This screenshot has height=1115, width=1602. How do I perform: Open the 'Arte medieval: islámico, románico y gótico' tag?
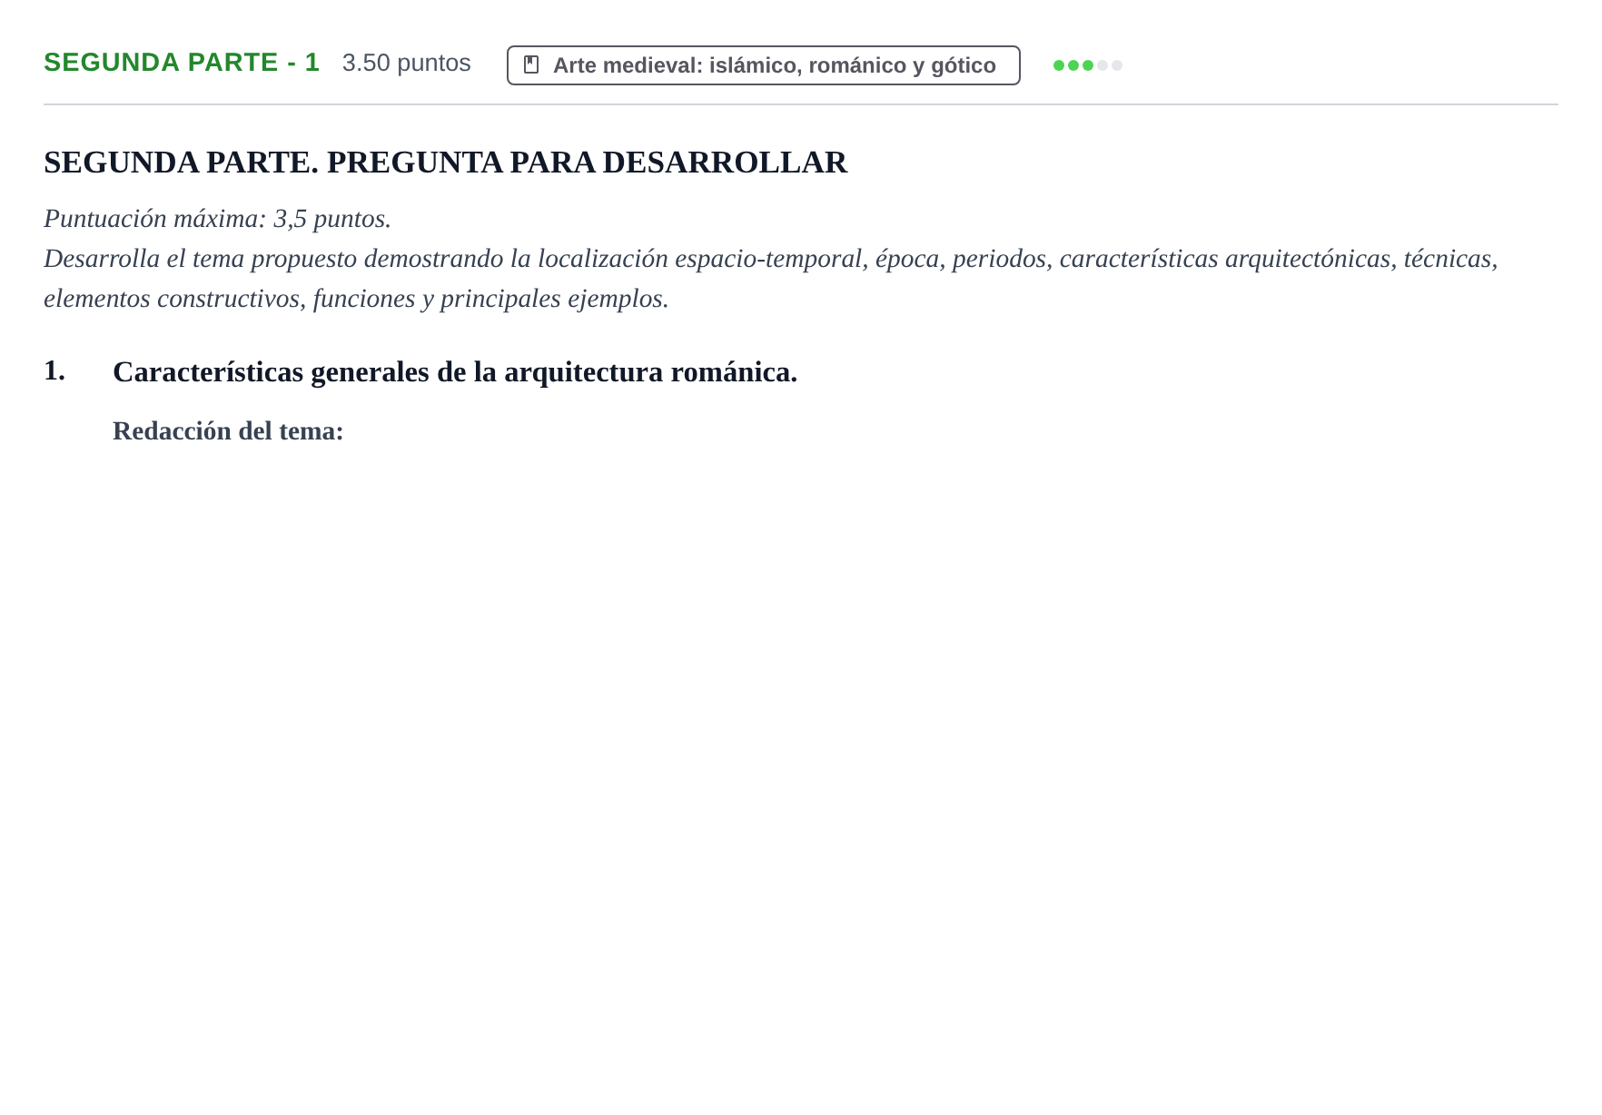point(764,65)
